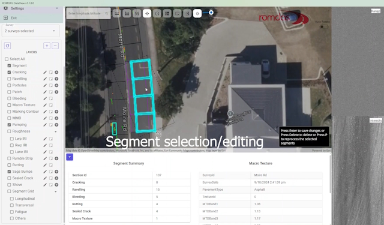The image size is (384, 225).
Task: Click the pencil edit icon for Cracking
Action: (45, 72)
